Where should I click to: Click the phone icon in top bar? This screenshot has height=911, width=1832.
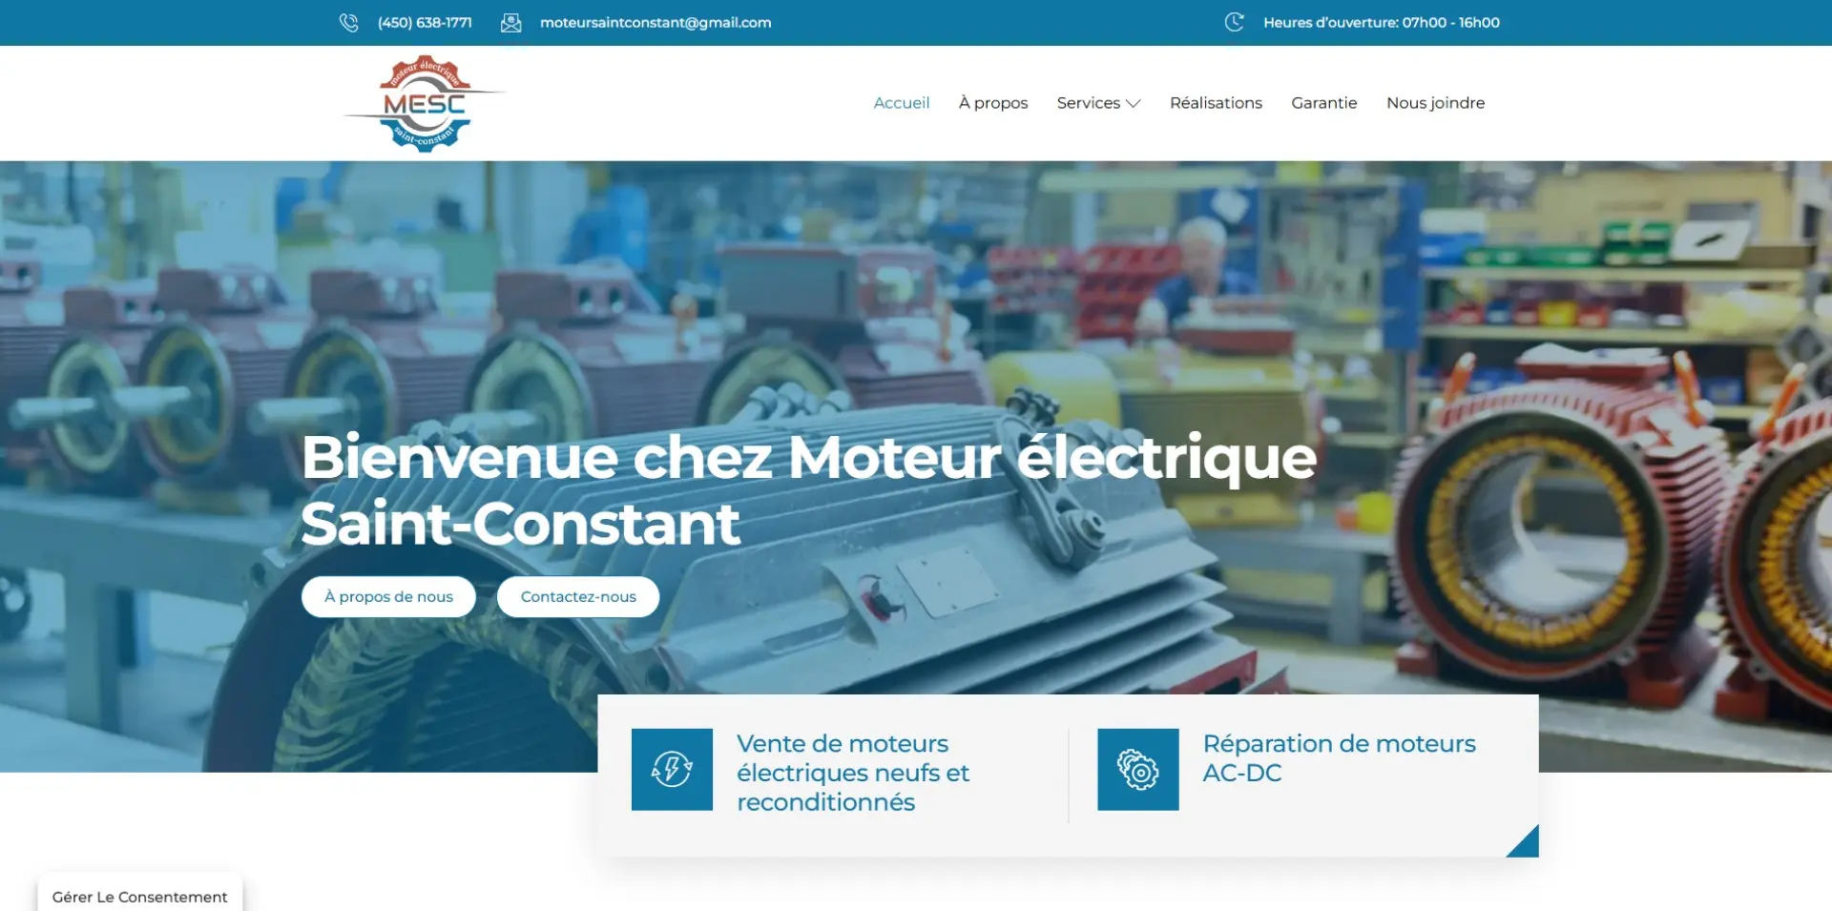pyautogui.click(x=348, y=22)
